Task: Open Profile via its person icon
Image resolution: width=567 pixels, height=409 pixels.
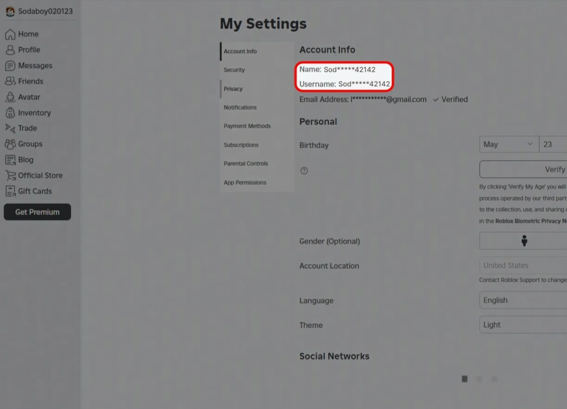Action: tap(10, 50)
